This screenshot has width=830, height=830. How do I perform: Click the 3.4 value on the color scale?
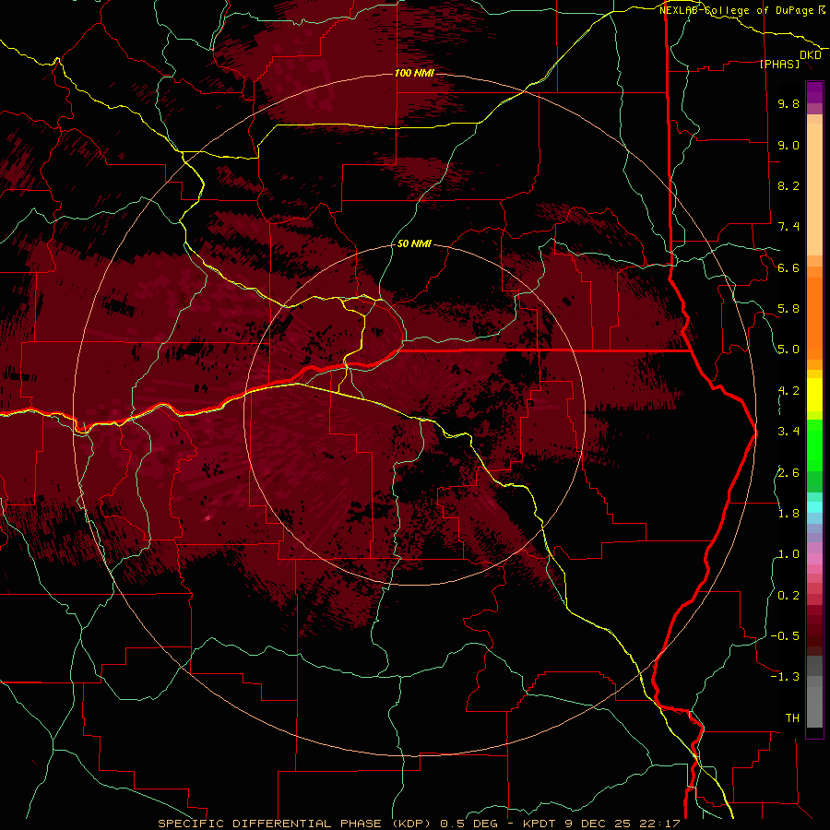point(788,432)
